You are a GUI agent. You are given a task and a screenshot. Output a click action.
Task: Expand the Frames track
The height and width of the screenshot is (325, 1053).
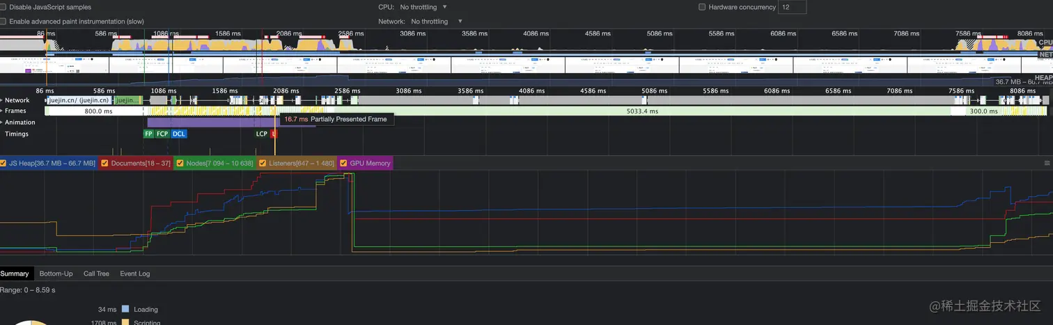click(2, 111)
